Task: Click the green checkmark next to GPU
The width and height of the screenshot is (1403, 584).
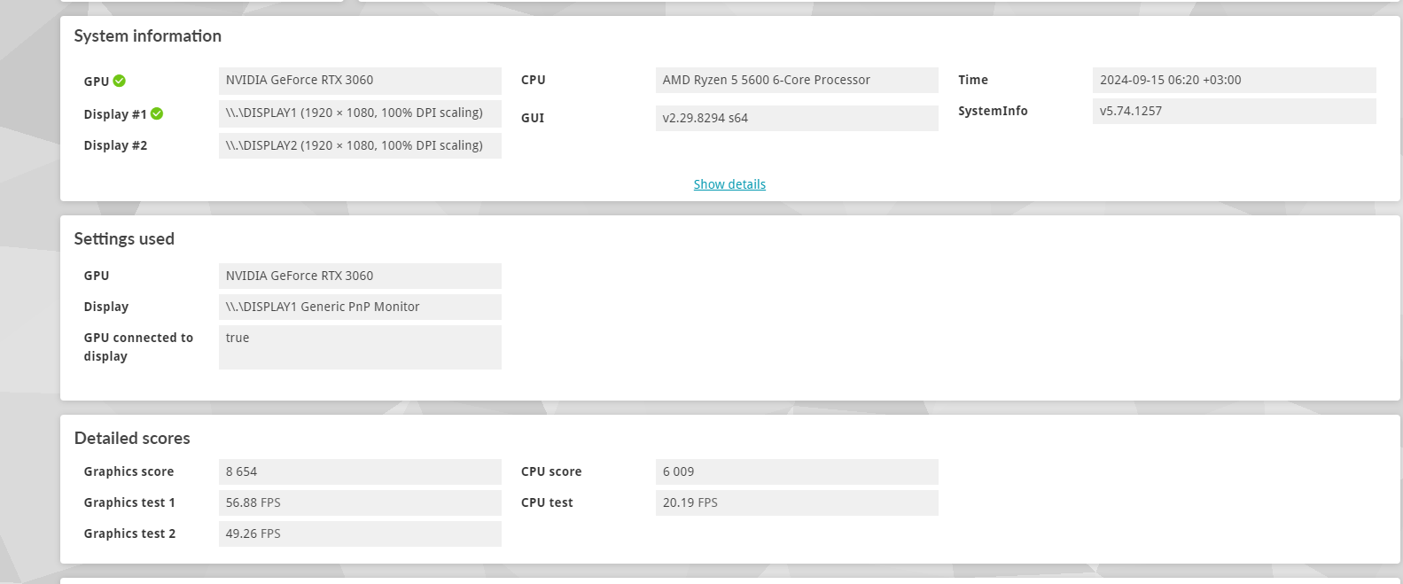Action: [x=120, y=81]
